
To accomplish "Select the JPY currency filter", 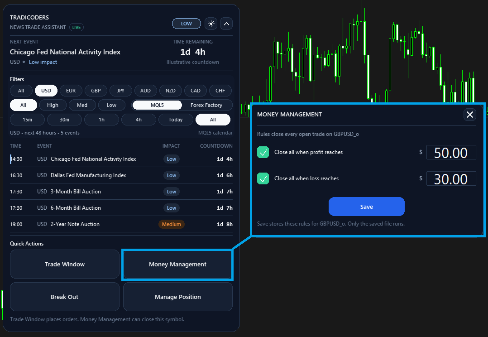I will tap(121, 91).
